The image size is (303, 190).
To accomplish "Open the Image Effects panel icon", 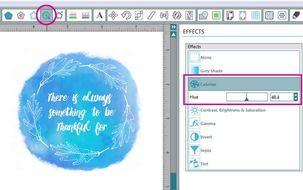I will click(47, 15).
